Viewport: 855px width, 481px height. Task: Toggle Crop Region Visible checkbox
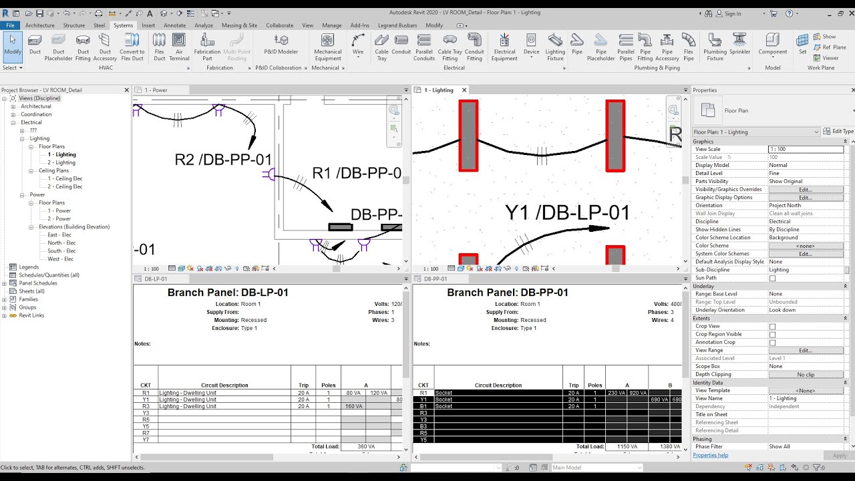coord(772,335)
